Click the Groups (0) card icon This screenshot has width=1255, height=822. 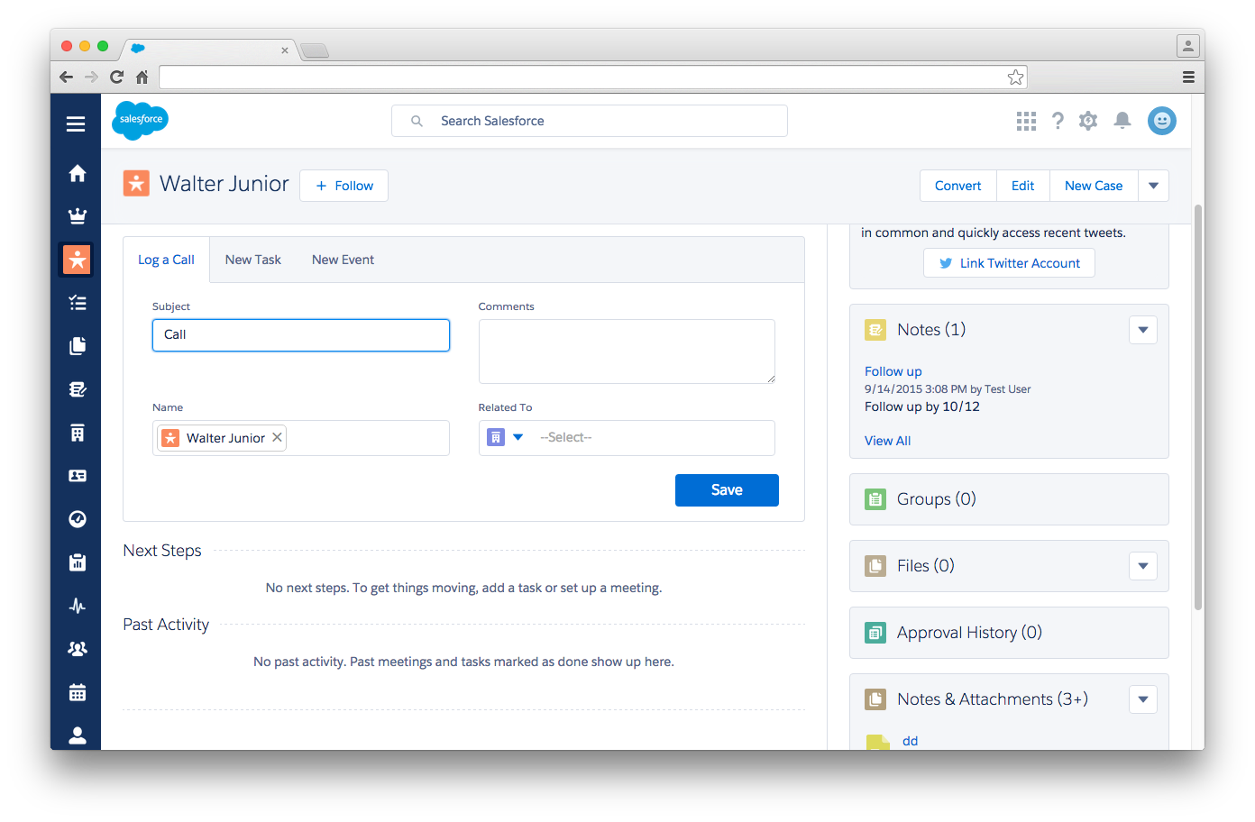[x=875, y=499]
